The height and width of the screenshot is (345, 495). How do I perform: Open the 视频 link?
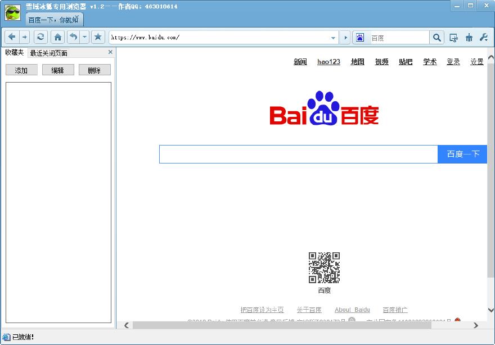382,62
